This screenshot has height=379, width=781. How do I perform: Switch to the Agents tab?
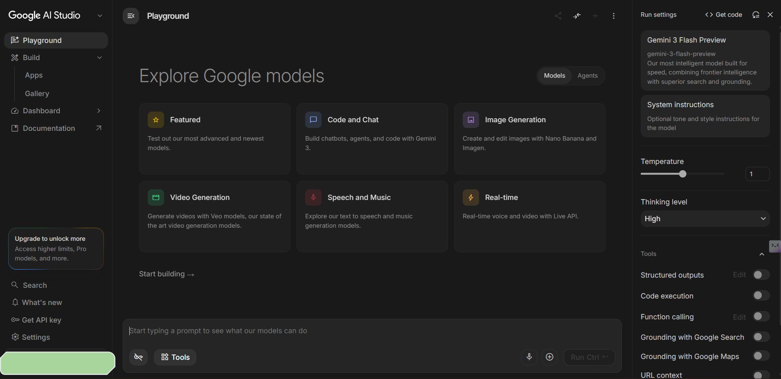coord(587,76)
